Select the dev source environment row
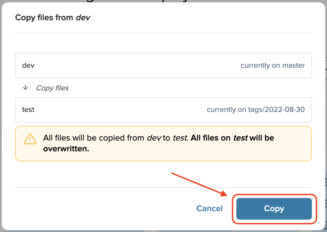 163,65
